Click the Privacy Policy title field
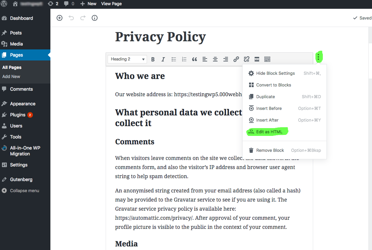Image resolution: width=372 pixels, height=250 pixels. tap(160, 37)
